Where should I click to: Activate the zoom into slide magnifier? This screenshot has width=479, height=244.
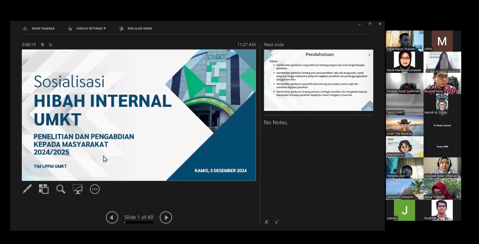pos(61,189)
